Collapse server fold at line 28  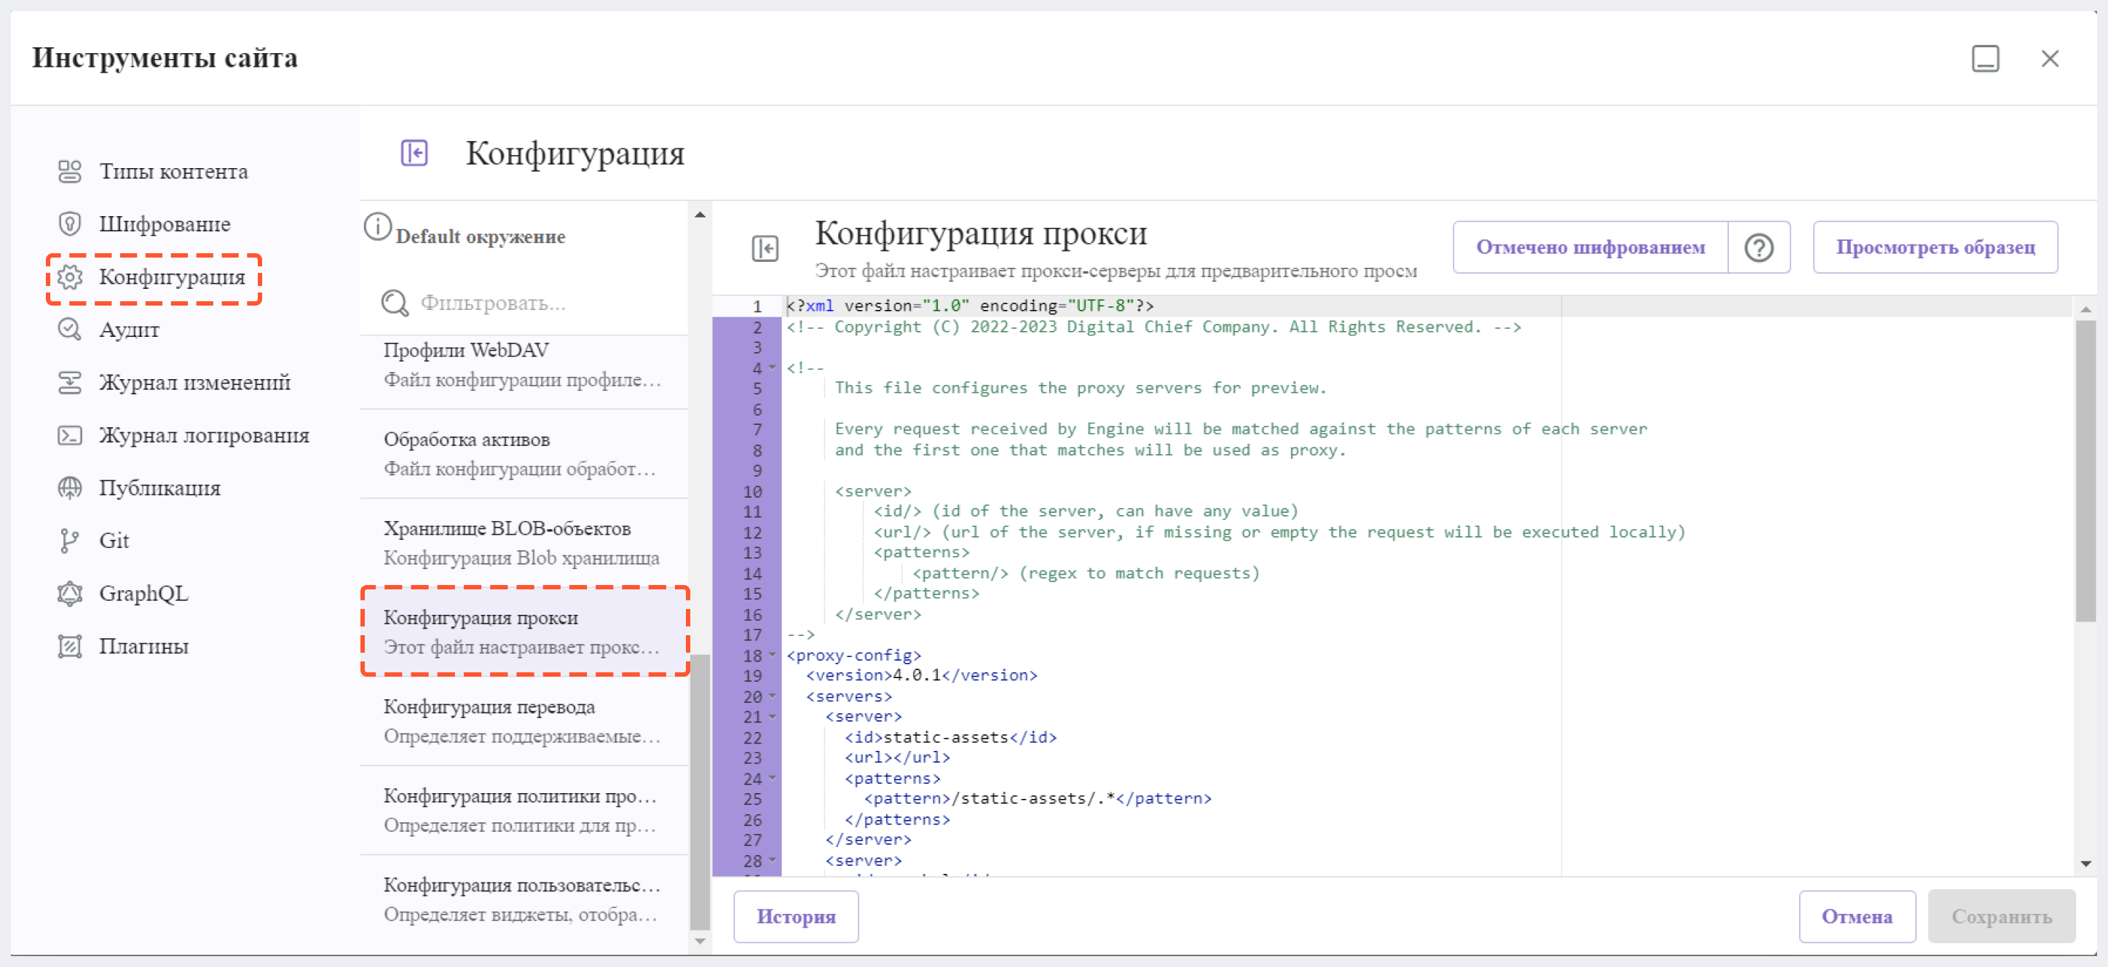[772, 861]
